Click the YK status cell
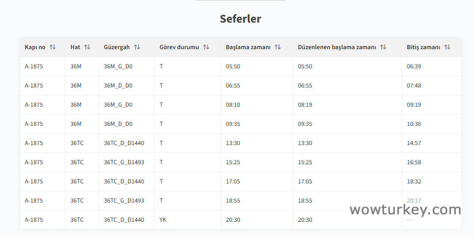Viewport: 474px width, 237px height. (163, 220)
